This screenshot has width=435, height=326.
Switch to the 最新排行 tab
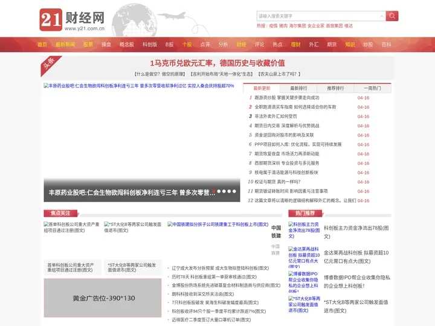(298, 88)
